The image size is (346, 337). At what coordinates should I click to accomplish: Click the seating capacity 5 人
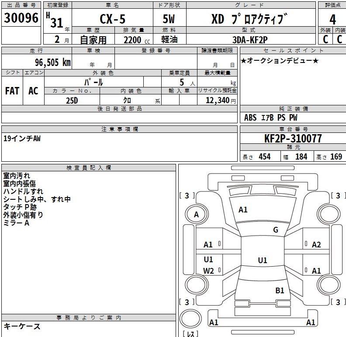click(187, 82)
